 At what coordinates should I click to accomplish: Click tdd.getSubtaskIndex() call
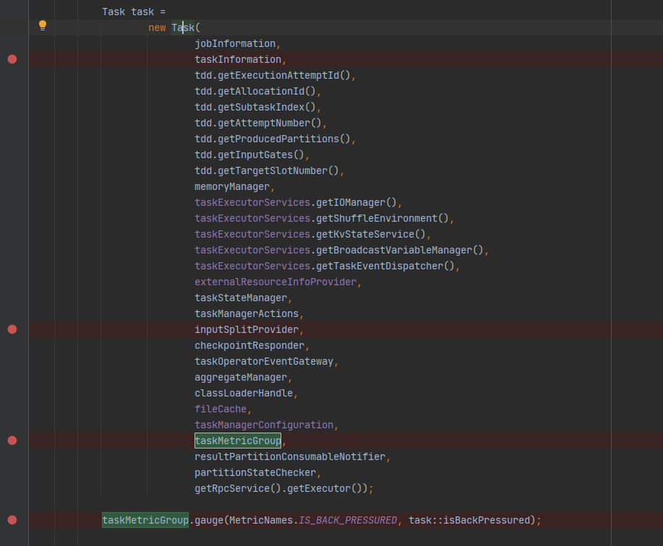pos(255,108)
